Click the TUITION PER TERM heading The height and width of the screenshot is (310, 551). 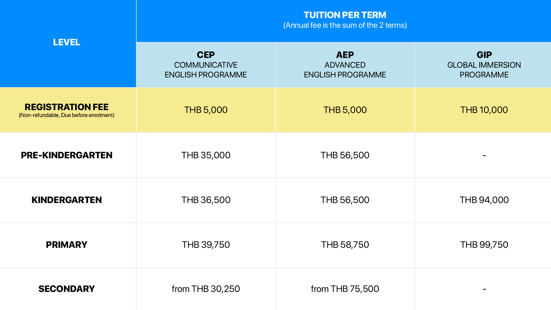(x=345, y=15)
